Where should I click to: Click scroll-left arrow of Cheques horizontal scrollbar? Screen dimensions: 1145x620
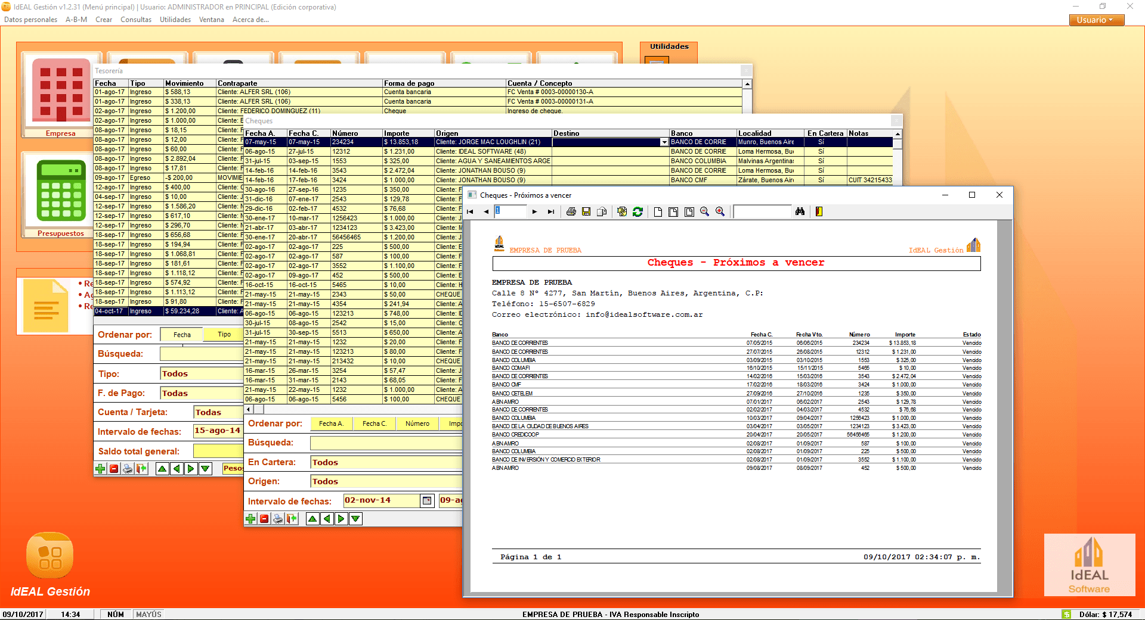249,409
